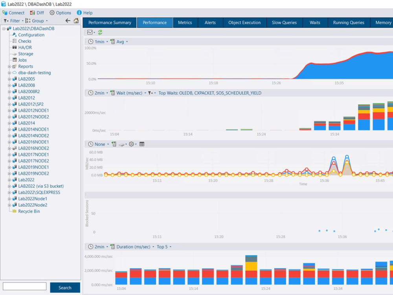
Task: Open Checks in the tree
Action: 24,41
